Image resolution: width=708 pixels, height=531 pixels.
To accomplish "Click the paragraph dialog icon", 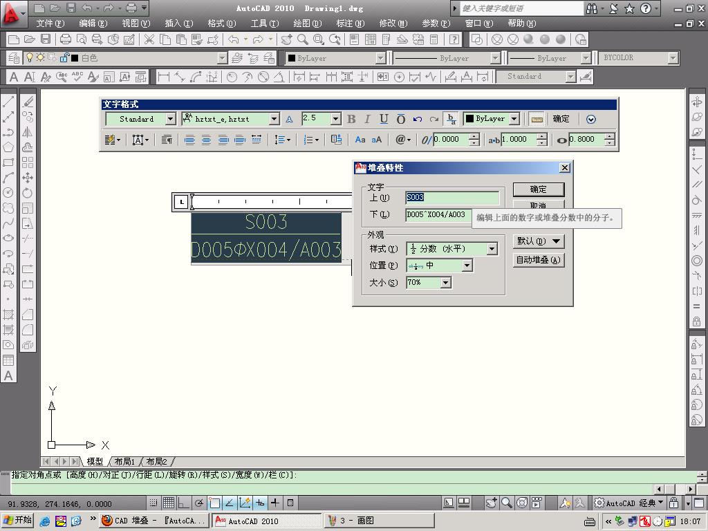I will pos(167,140).
